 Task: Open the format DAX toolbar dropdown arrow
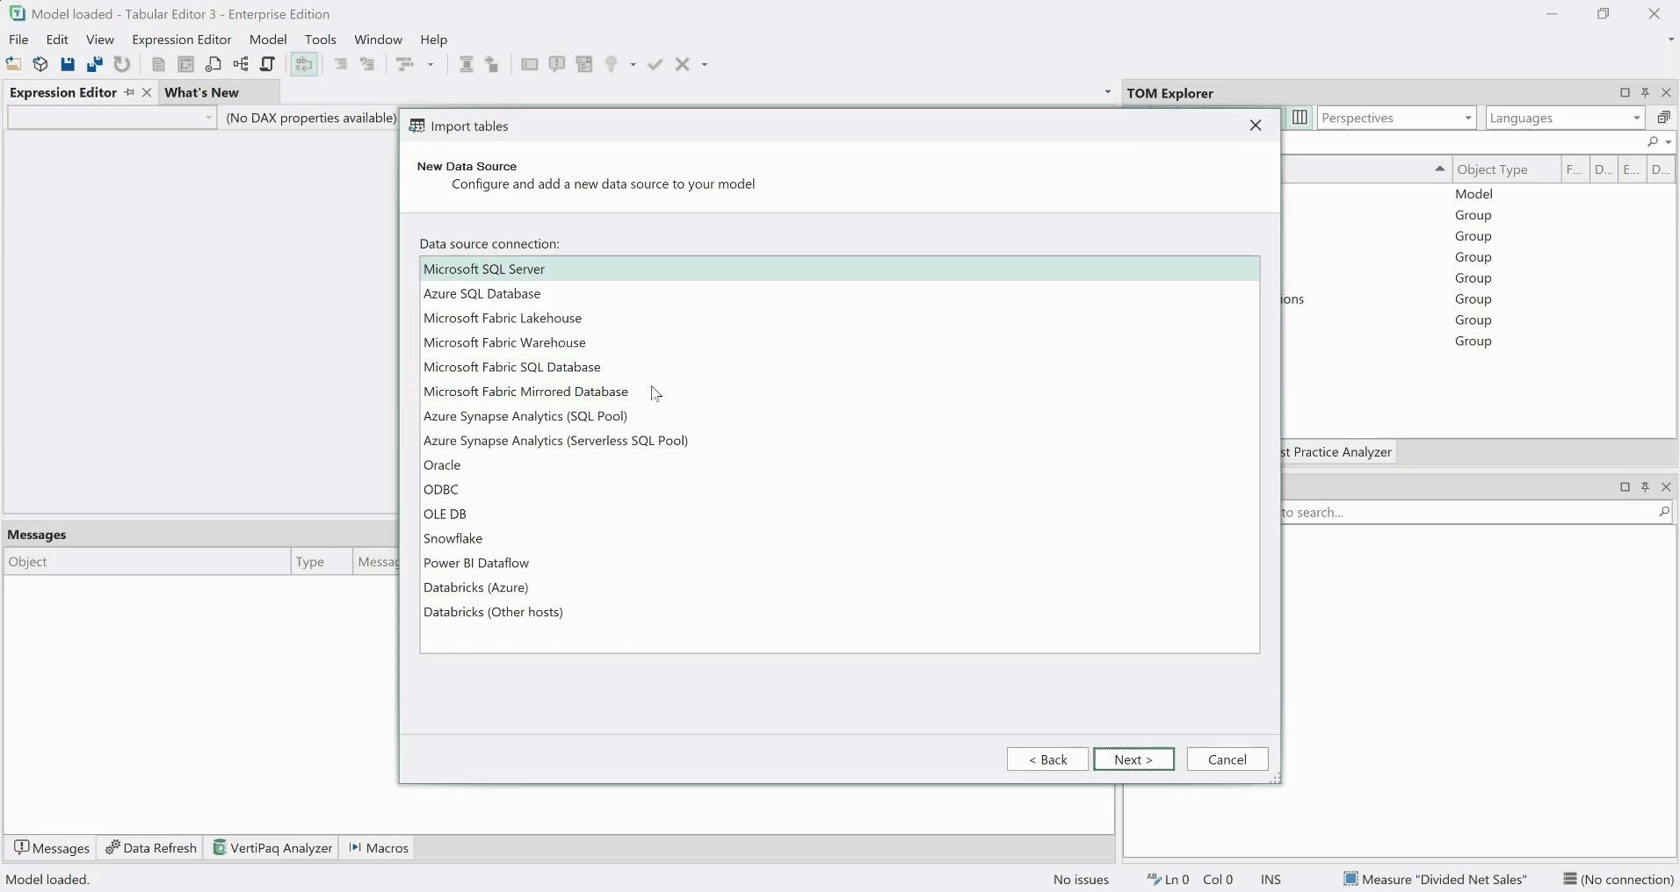click(431, 64)
